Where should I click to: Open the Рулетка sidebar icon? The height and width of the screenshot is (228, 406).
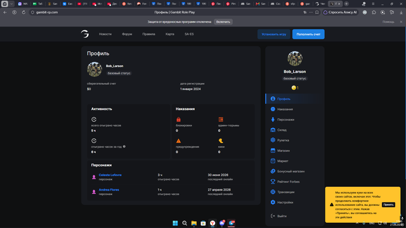[273, 140]
